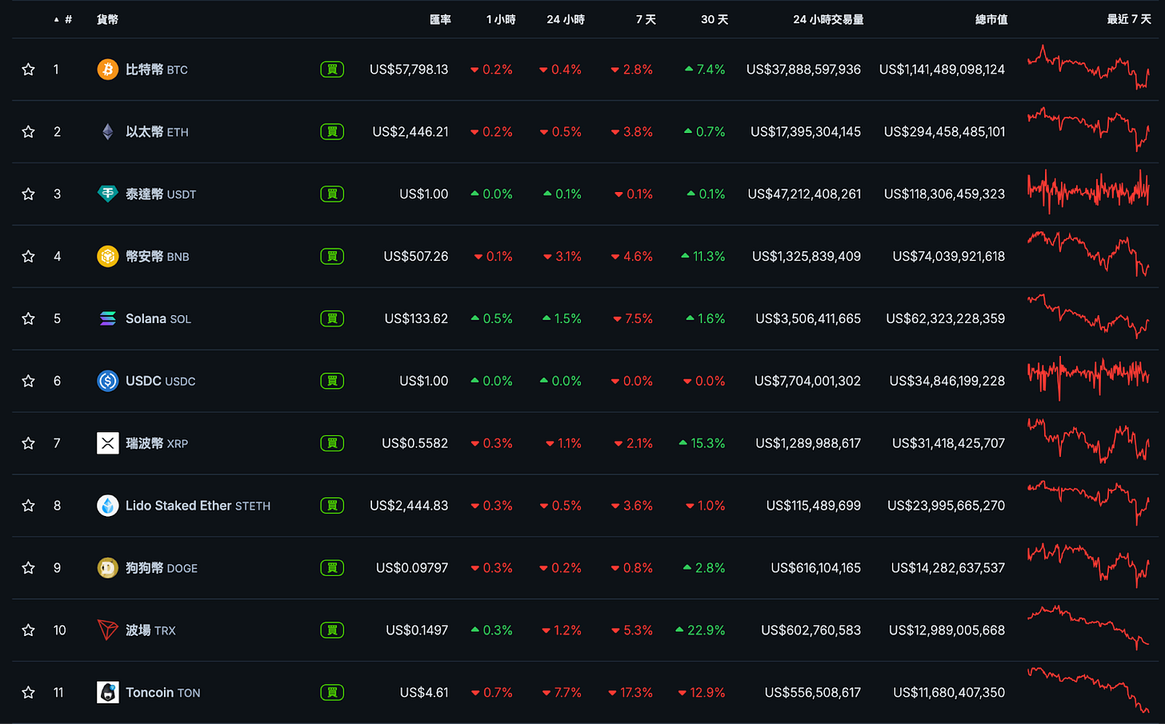
Task: Add XRP to favorites via star
Action: click(x=28, y=443)
